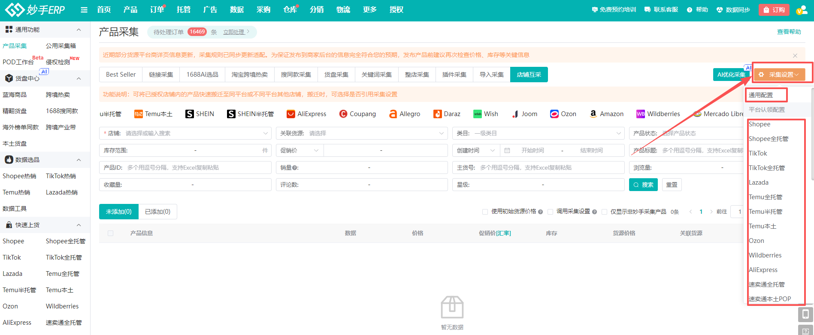Click the help icon next to 使用初始货源价格
Screen dimensions: 814x335
point(540,212)
